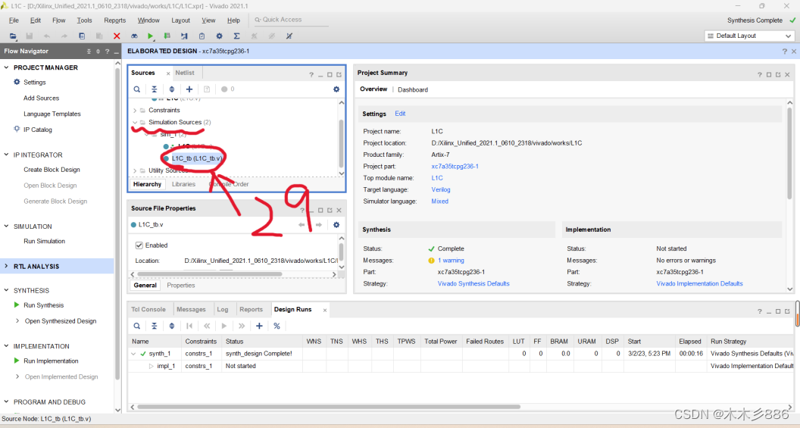Collapse the PROJECT MANAGER section
This screenshot has width=800, height=428.
click(x=7, y=67)
